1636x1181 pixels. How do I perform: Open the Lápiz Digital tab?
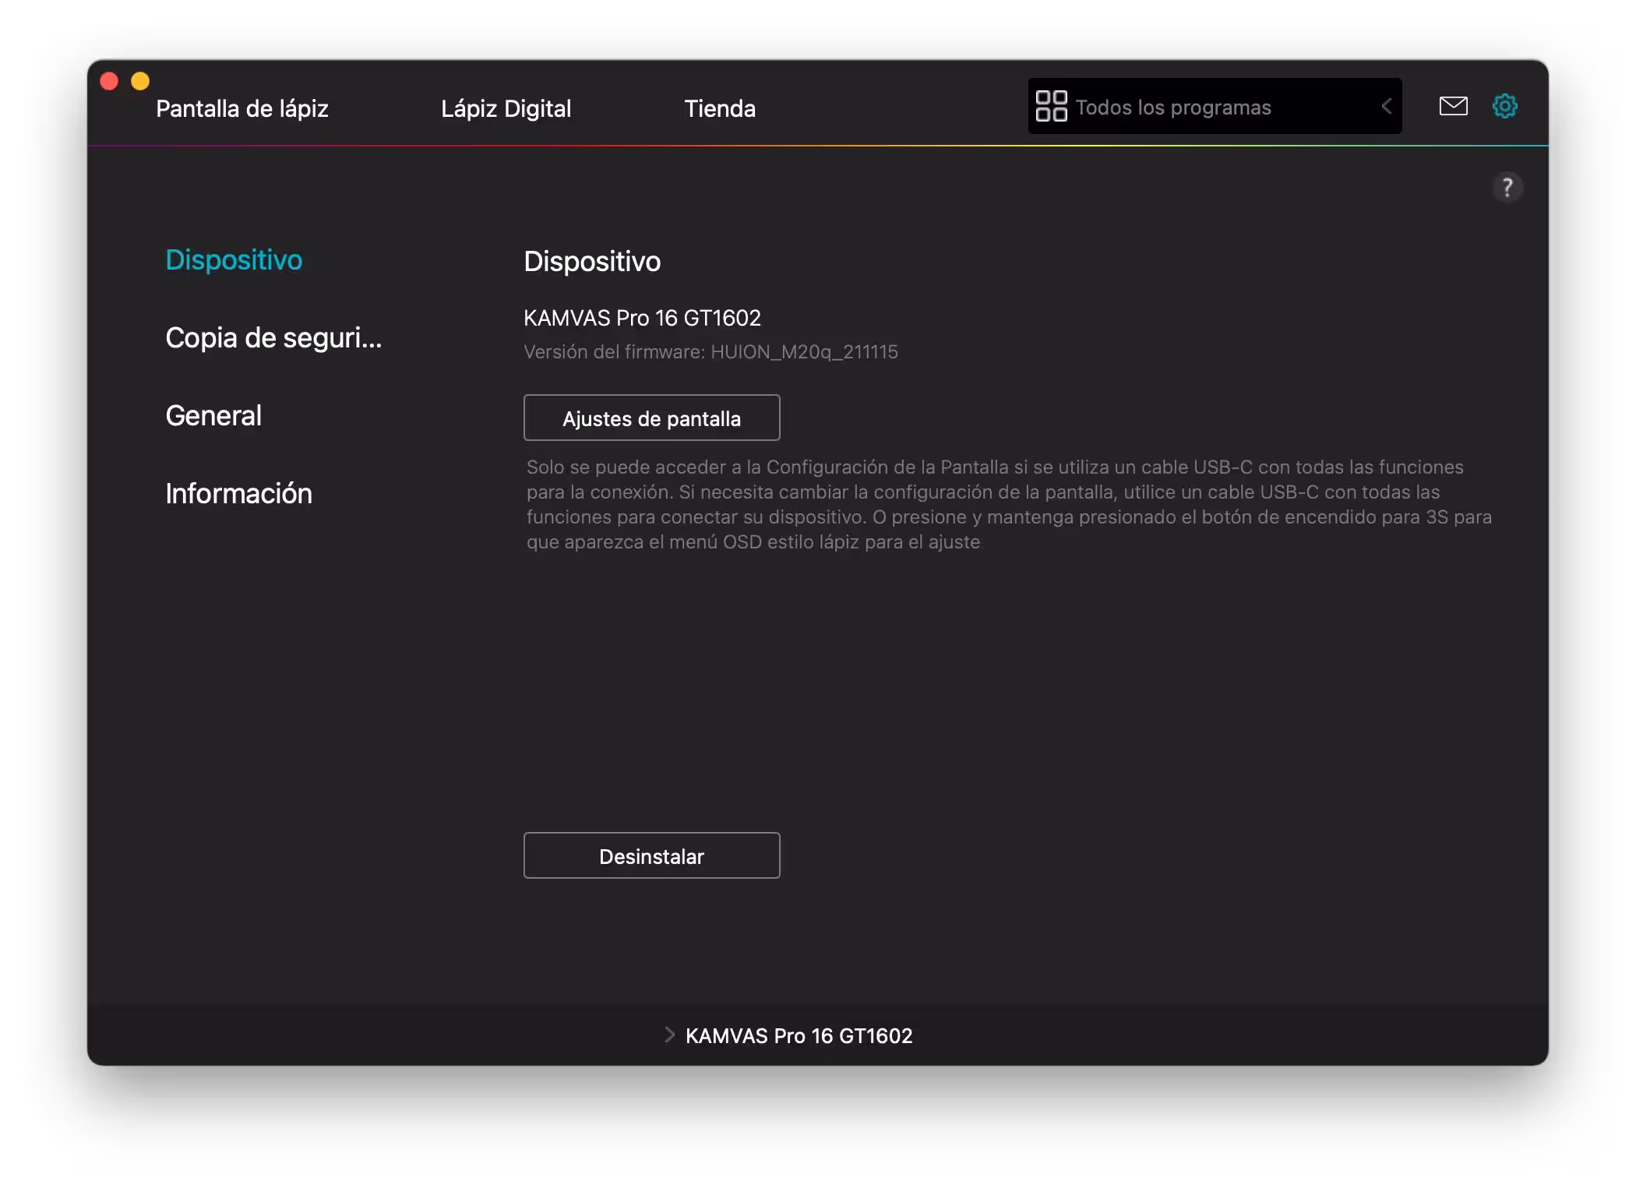pos(506,108)
